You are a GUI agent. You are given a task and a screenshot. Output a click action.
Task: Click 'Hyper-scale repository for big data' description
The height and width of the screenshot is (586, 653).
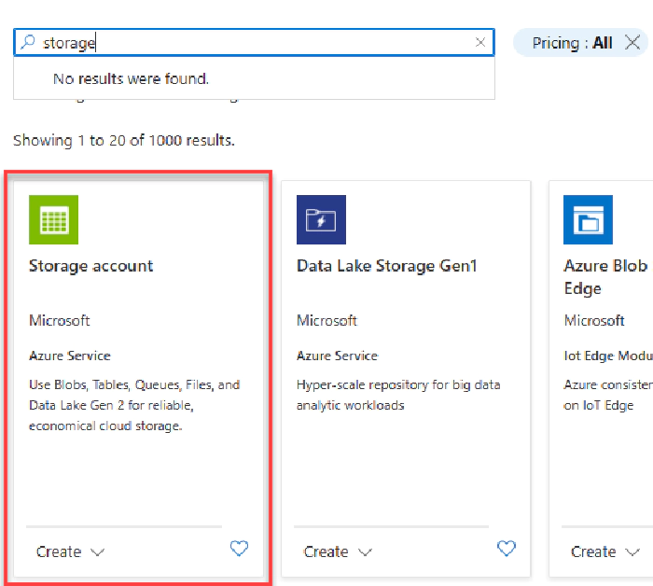point(398,395)
